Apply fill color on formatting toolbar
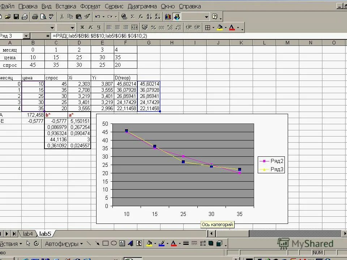The image size is (347, 260). pos(220,27)
